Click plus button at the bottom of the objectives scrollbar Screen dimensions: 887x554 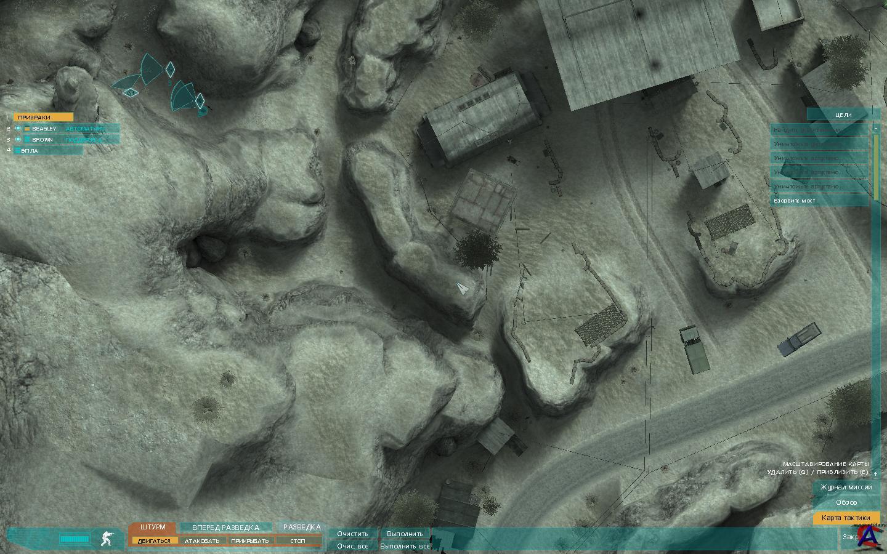click(876, 473)
